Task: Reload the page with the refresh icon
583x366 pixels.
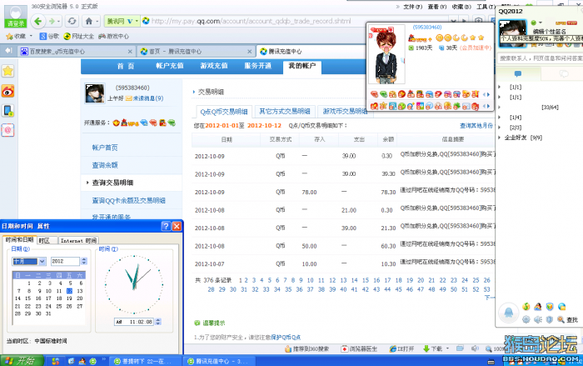Action: point(72,21)
